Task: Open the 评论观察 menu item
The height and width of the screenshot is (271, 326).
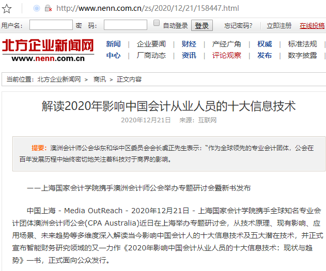Action: tap(227, 56)
